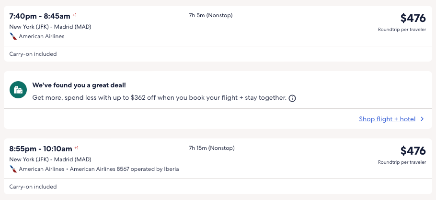Click the 7h 15m (Nonstop) duration label
Image resolution: width=436 pixels, height=200 pixels.
211,148
